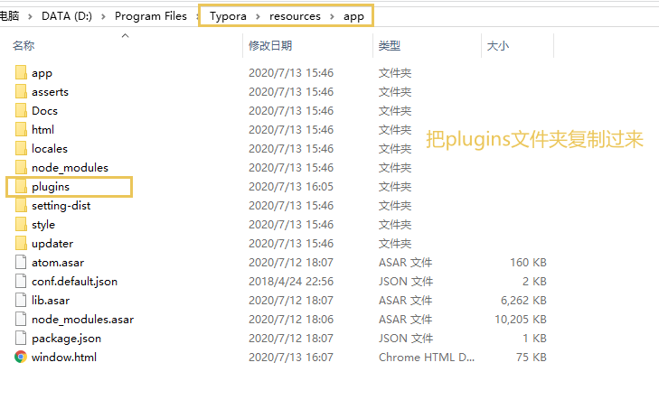
Task: Go to Program Files in address bar
Action: [x=151, y=16]
